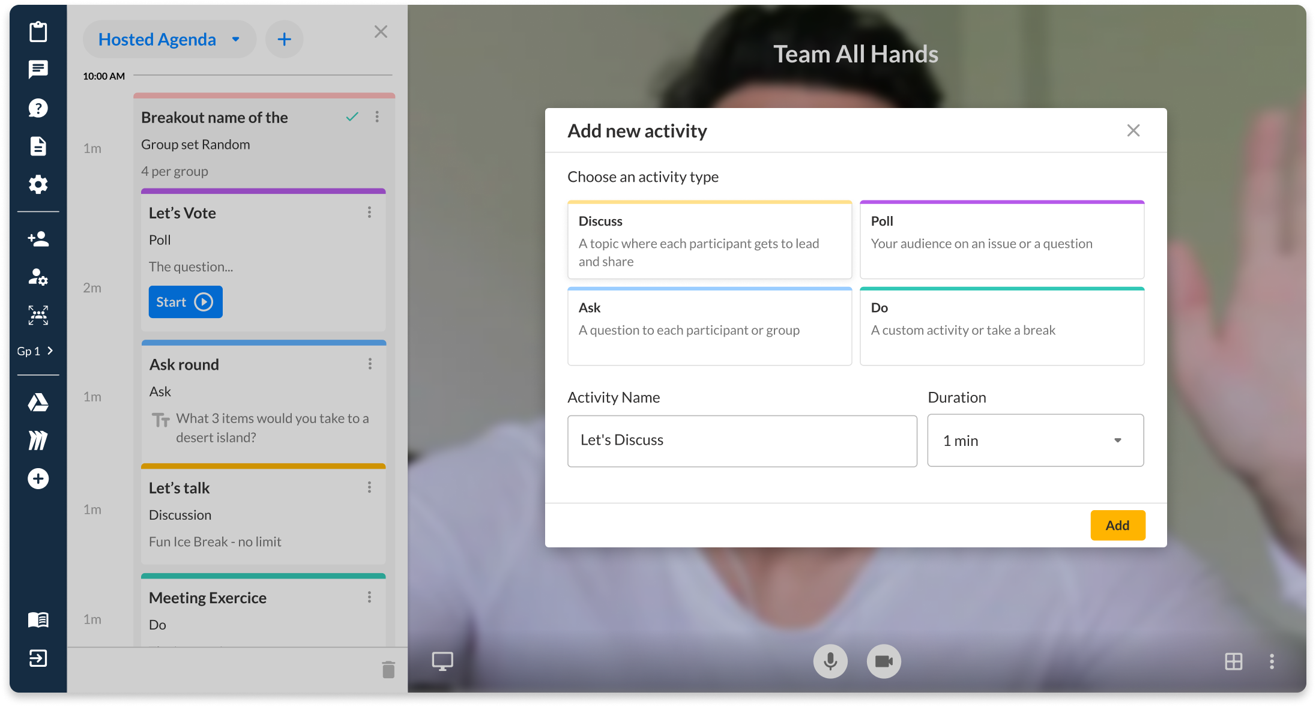Click the add participant icon
1316x707 pixels.
tap(38, 239)
